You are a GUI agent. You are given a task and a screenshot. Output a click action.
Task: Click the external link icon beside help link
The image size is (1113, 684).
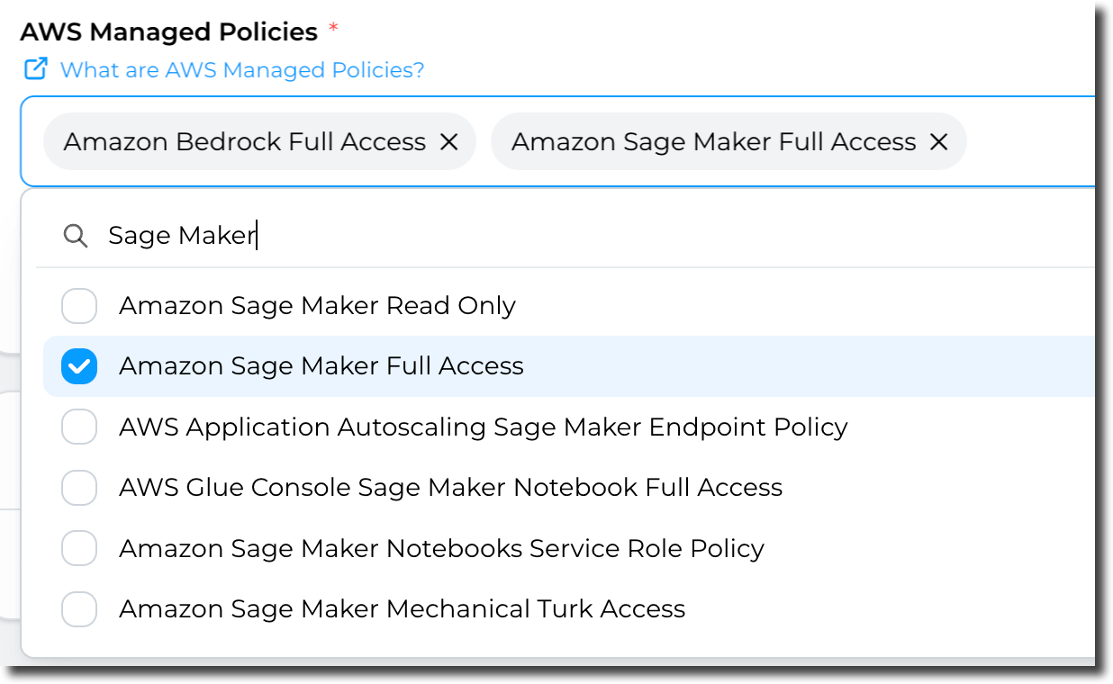(35, 68)
